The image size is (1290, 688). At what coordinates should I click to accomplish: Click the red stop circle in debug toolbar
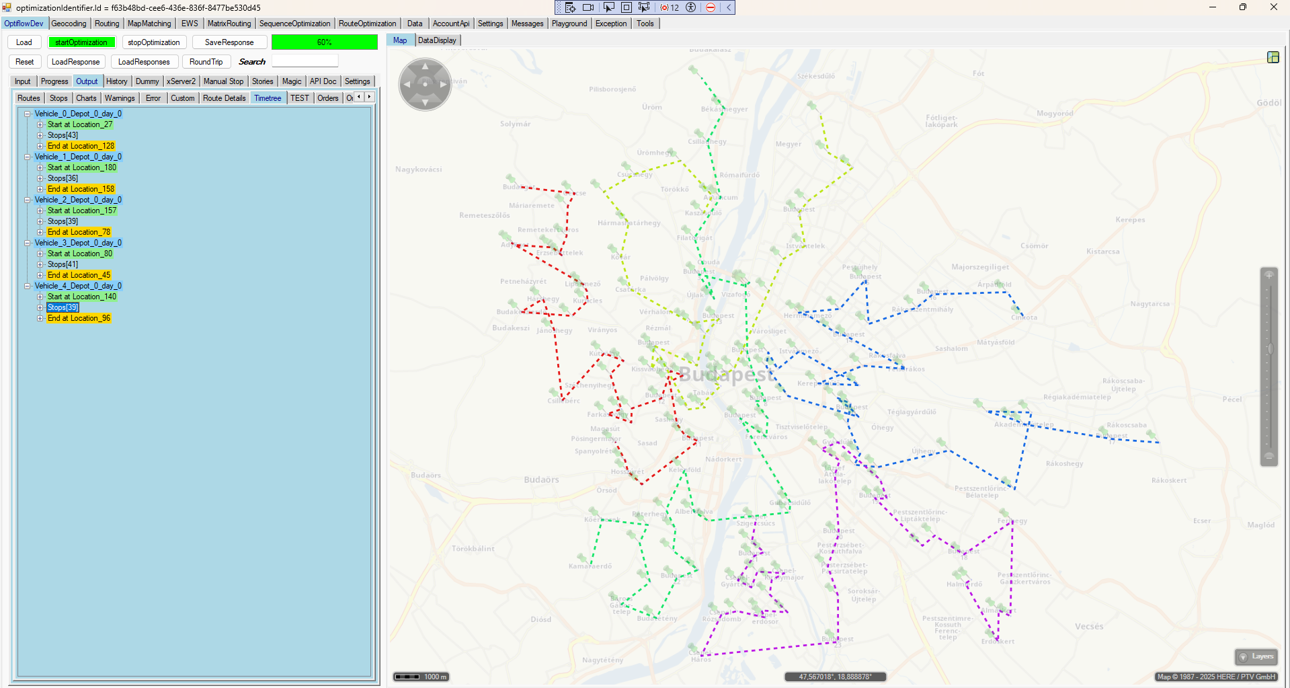coord(711,7)
